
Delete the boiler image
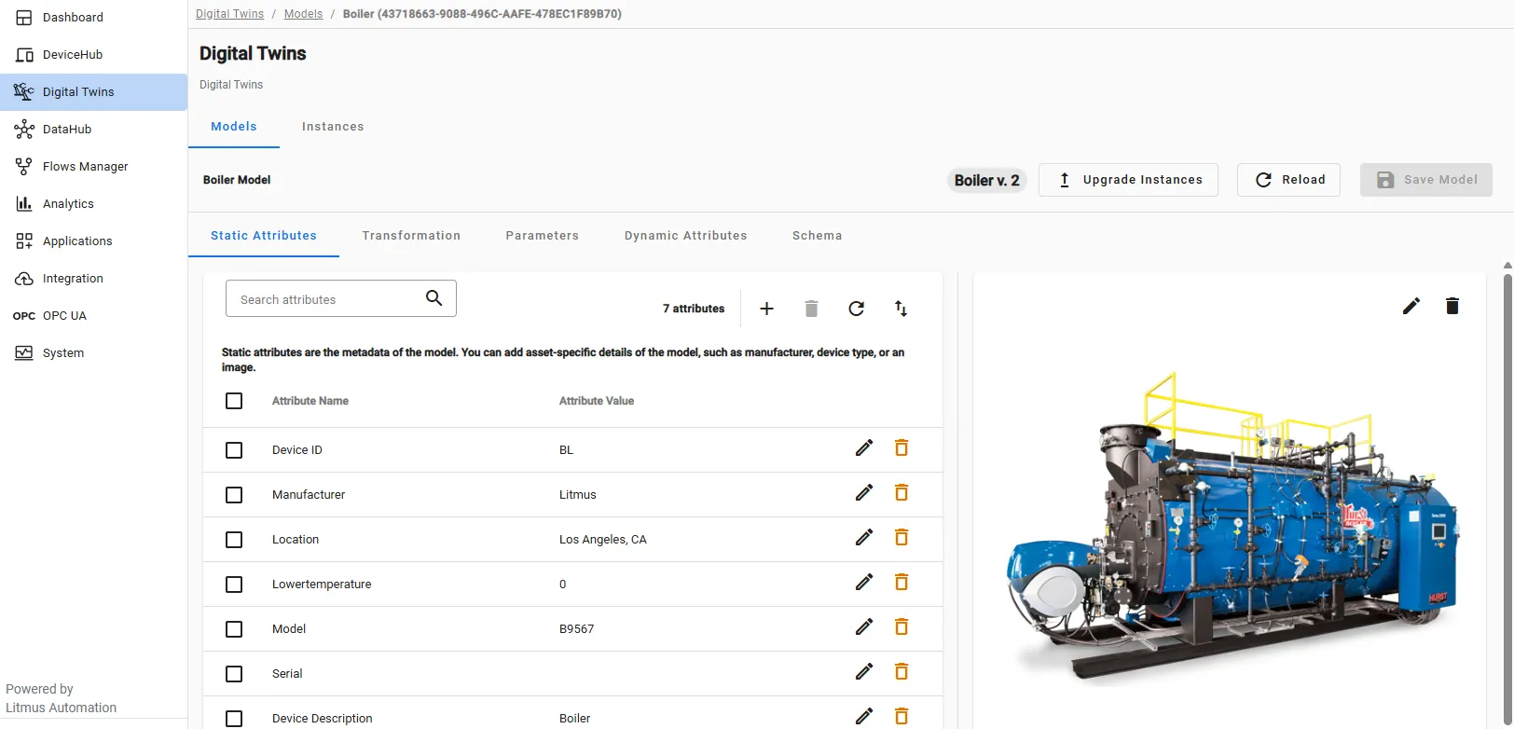coord(1452,306)
